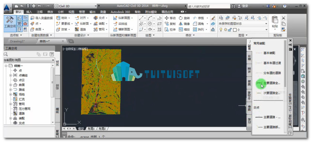
Task: Expand the 管网 node in Toolspace tree
Action: (x=10, y=104)
